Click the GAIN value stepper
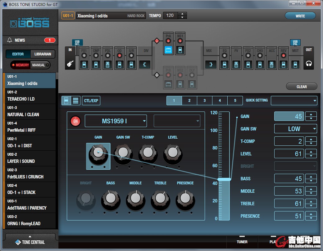 pos(311,116)
